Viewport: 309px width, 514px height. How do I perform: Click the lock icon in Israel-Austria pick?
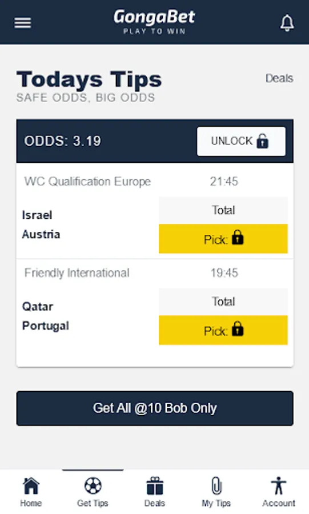click(238, 238)
